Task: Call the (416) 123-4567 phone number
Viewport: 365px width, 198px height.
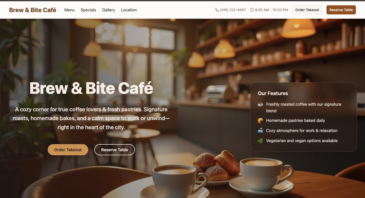Action: (x=233, y=10)
